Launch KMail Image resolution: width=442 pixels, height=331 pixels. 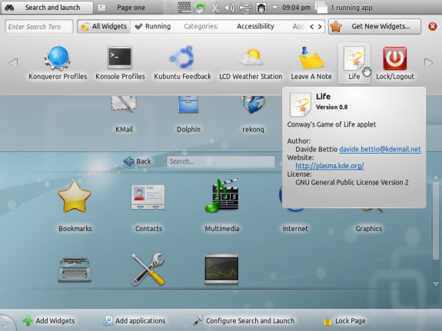point(124,114)
